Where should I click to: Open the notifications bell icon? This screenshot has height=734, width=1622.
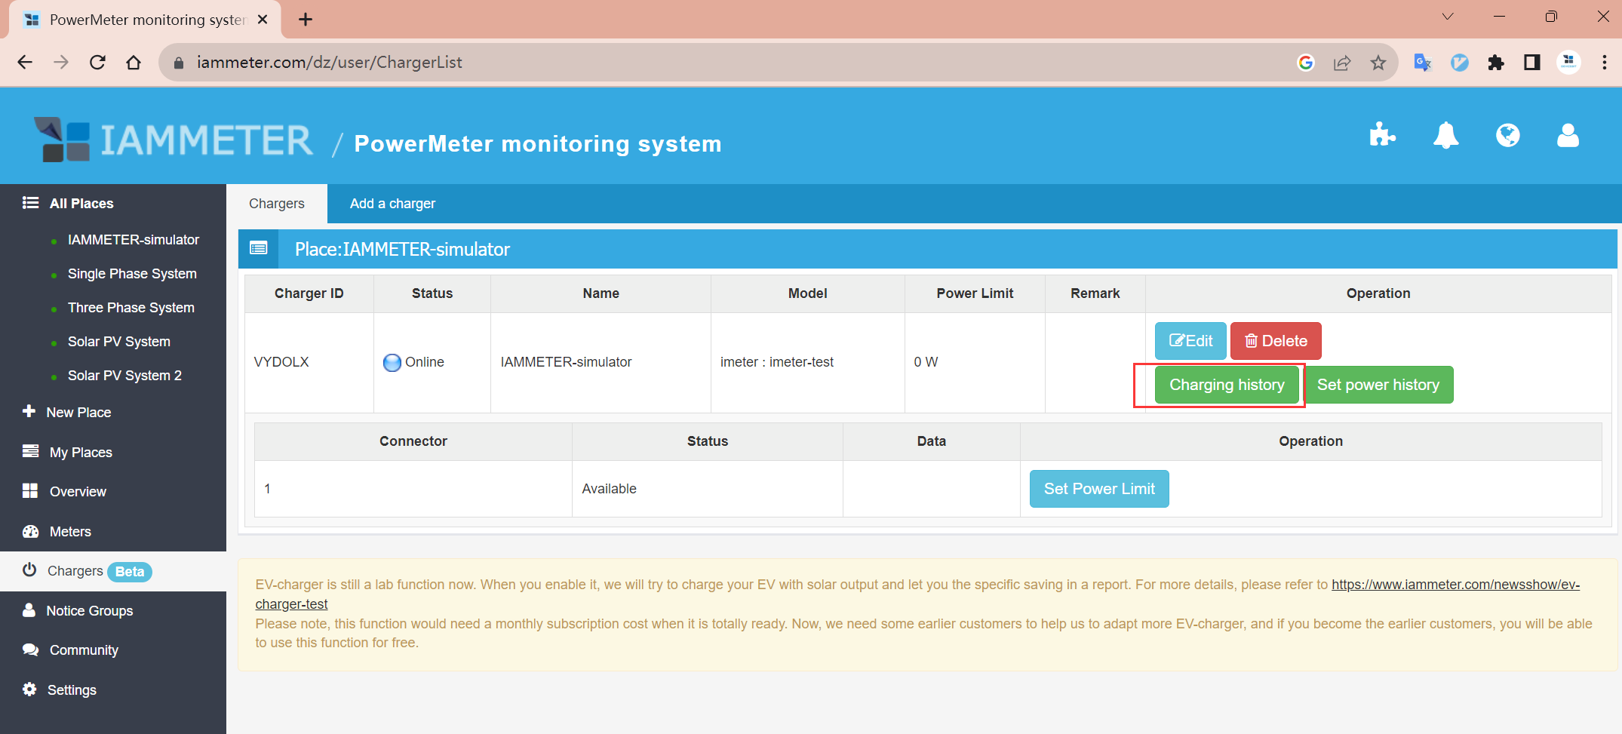[1445, 136]
